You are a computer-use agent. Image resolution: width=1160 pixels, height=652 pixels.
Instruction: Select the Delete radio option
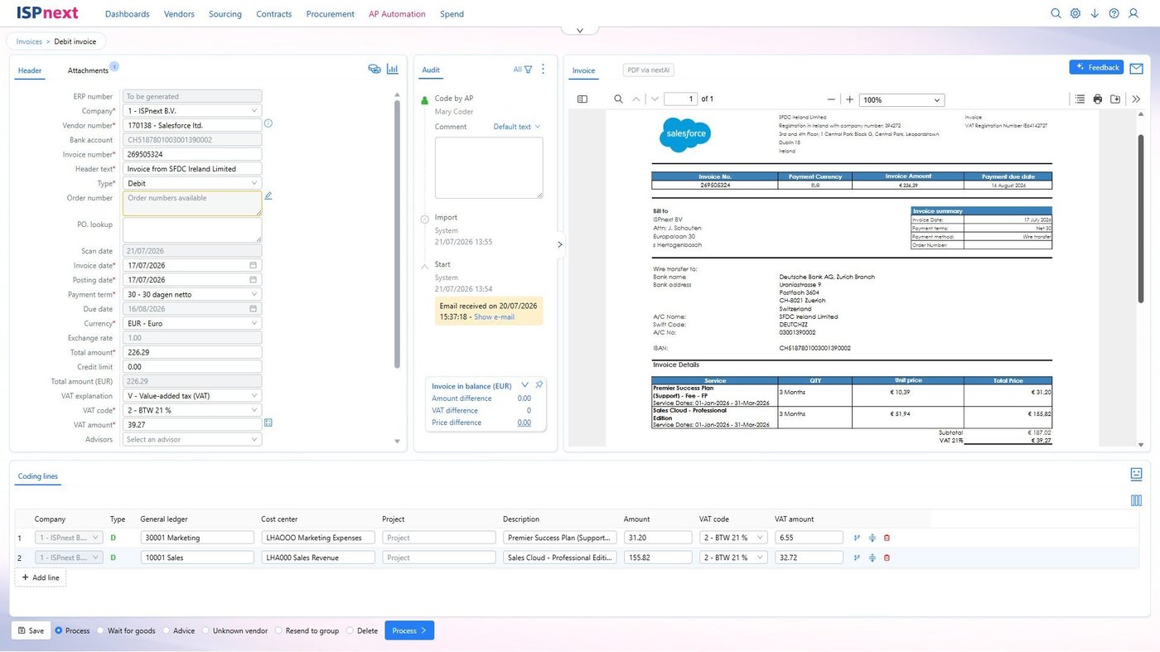tap(350, 630)
